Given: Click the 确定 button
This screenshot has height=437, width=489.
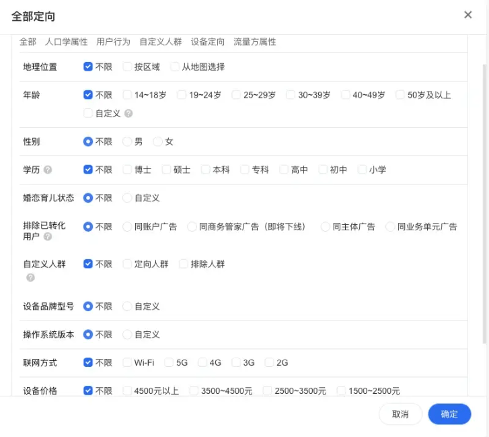Looking at the screenshot, I should pyautogui.click(x=449, y=414).
